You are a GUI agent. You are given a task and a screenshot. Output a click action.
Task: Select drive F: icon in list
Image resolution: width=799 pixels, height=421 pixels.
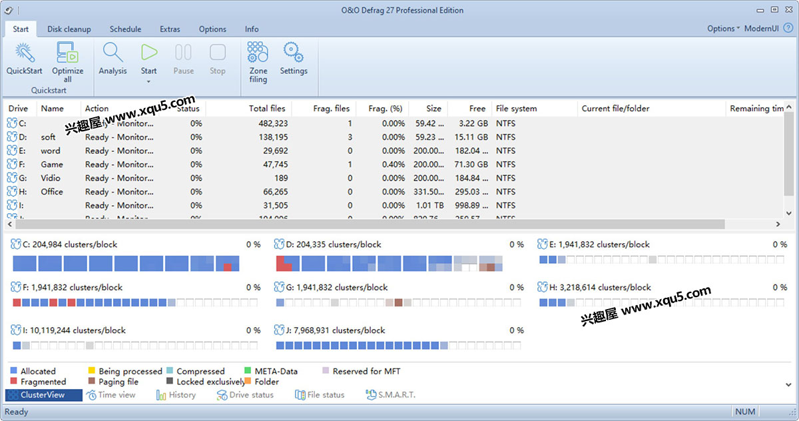pos(12,165)
